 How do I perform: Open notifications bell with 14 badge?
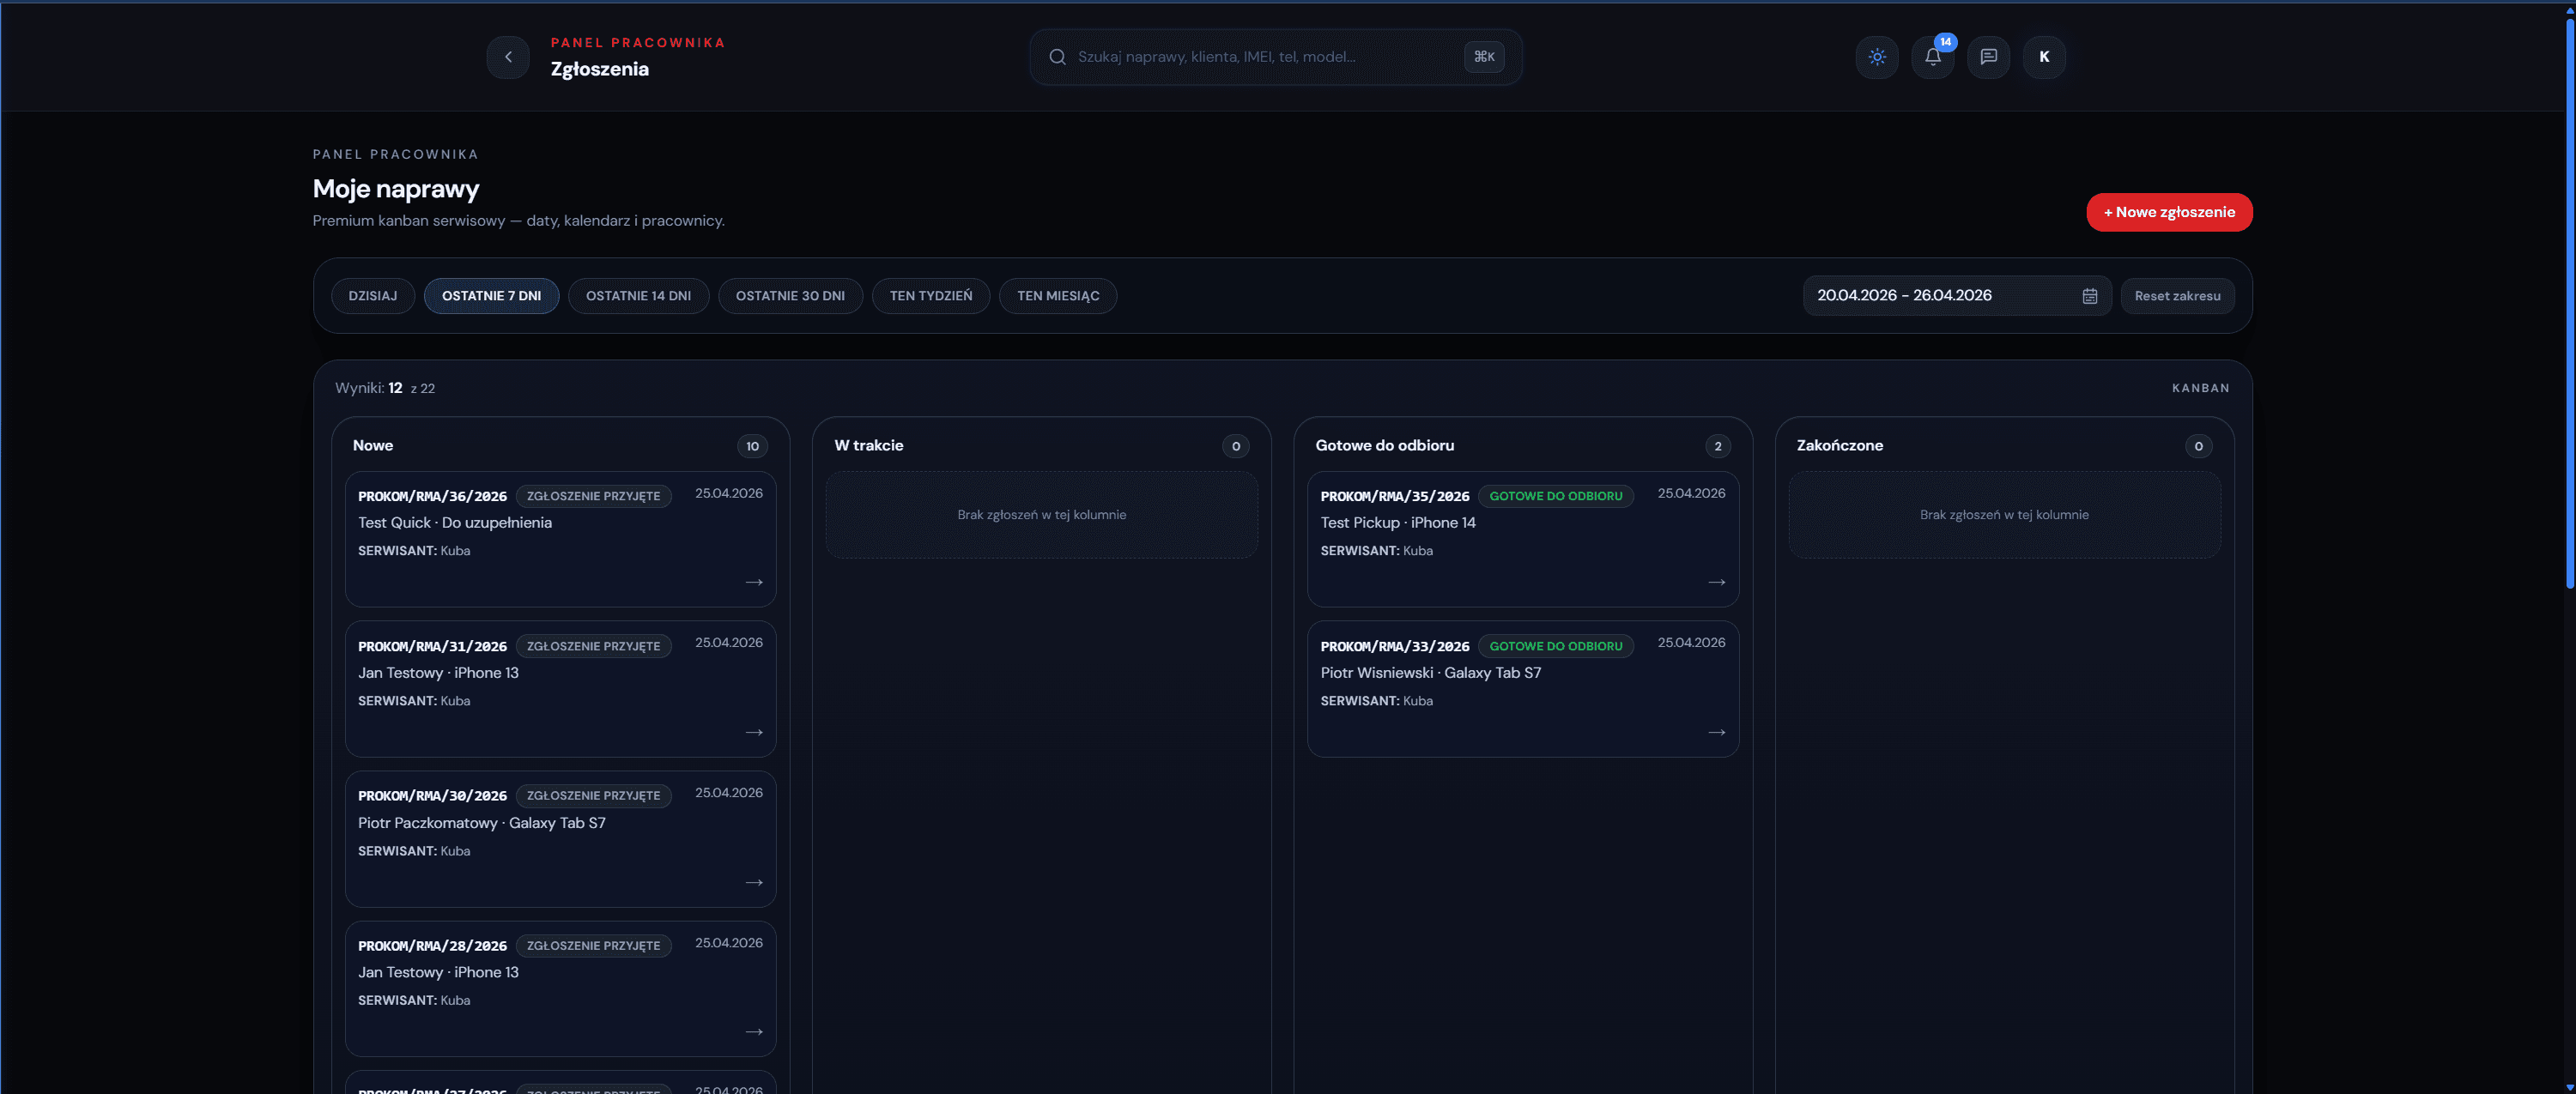pyautogui.click(x=1933, y=57)
